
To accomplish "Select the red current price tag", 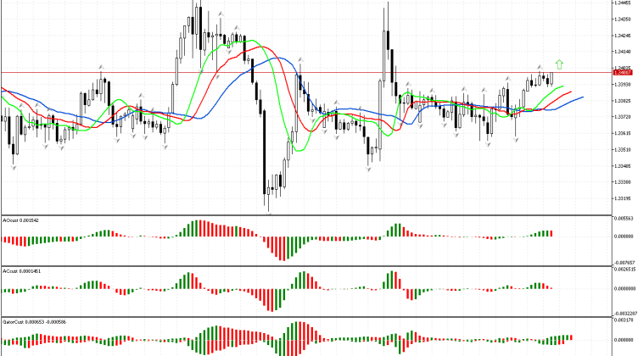I will tap(623, 73).
